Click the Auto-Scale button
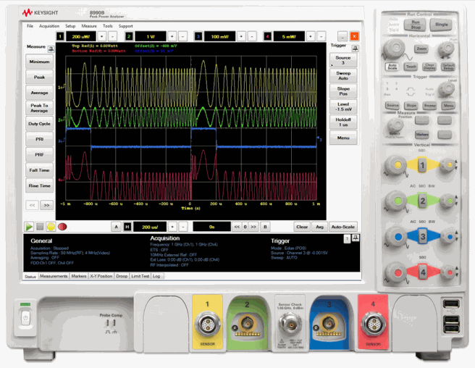This screenshot has height=368, width=475. (345, 227)
